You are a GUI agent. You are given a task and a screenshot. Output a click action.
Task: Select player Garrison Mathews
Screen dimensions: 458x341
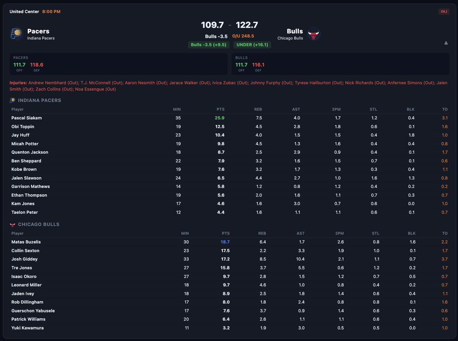coord(31,187)
